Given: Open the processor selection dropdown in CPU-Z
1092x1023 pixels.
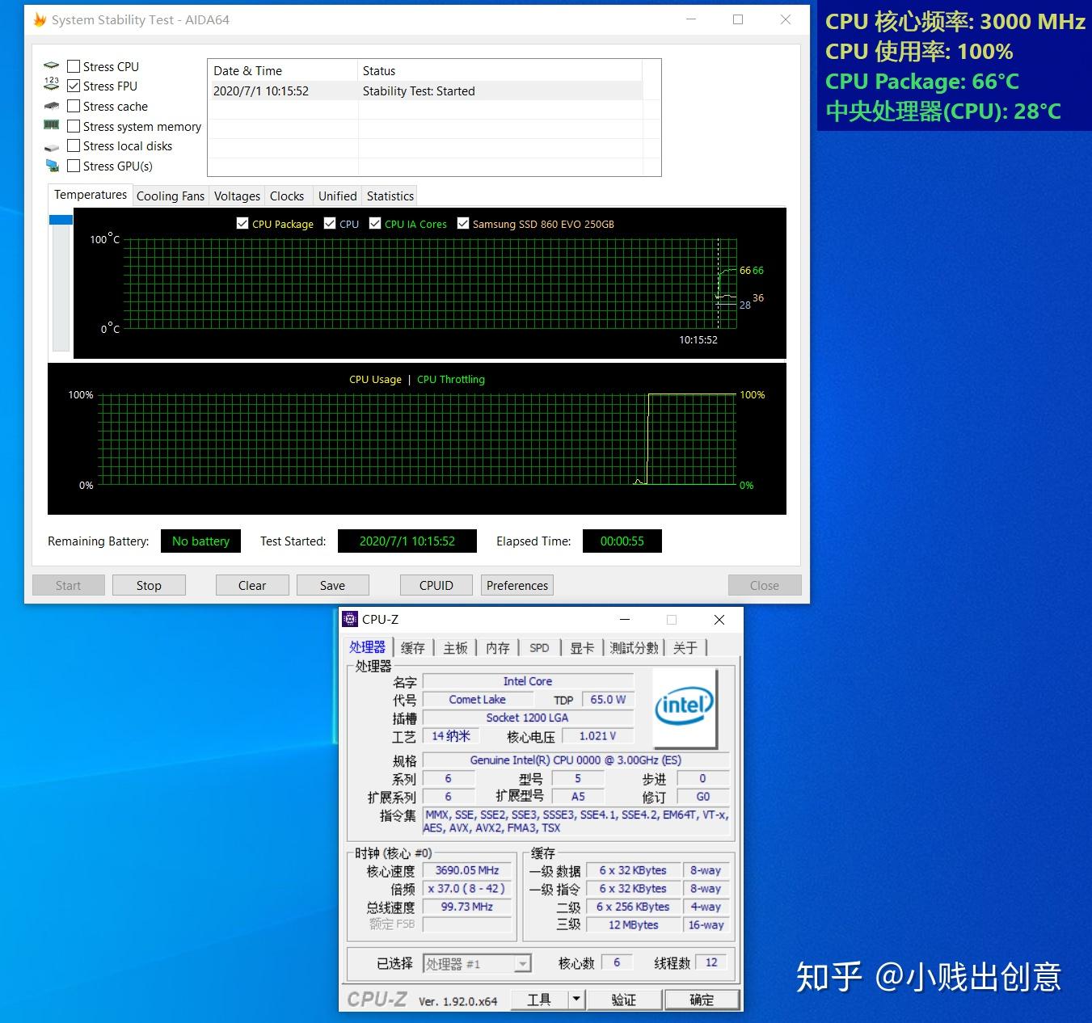Looking at the screenshot, I should (x=523, y=963).
